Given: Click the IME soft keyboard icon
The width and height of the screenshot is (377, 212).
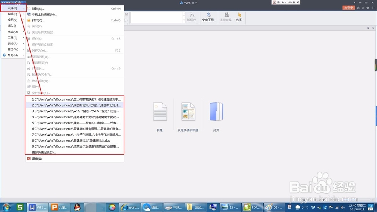Looking at the screenshot, I should tap(290, 2).
